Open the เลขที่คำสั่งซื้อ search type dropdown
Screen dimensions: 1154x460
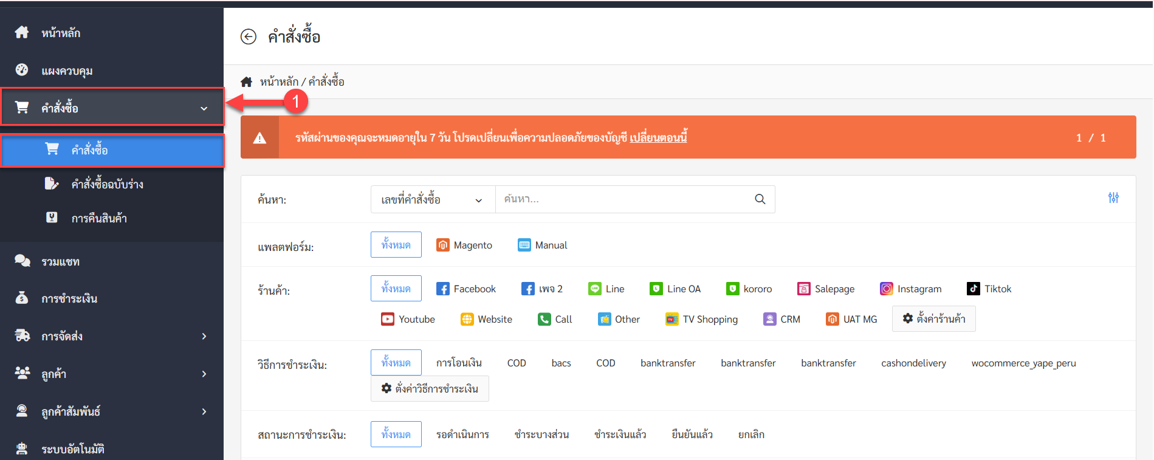coord(432,200)
